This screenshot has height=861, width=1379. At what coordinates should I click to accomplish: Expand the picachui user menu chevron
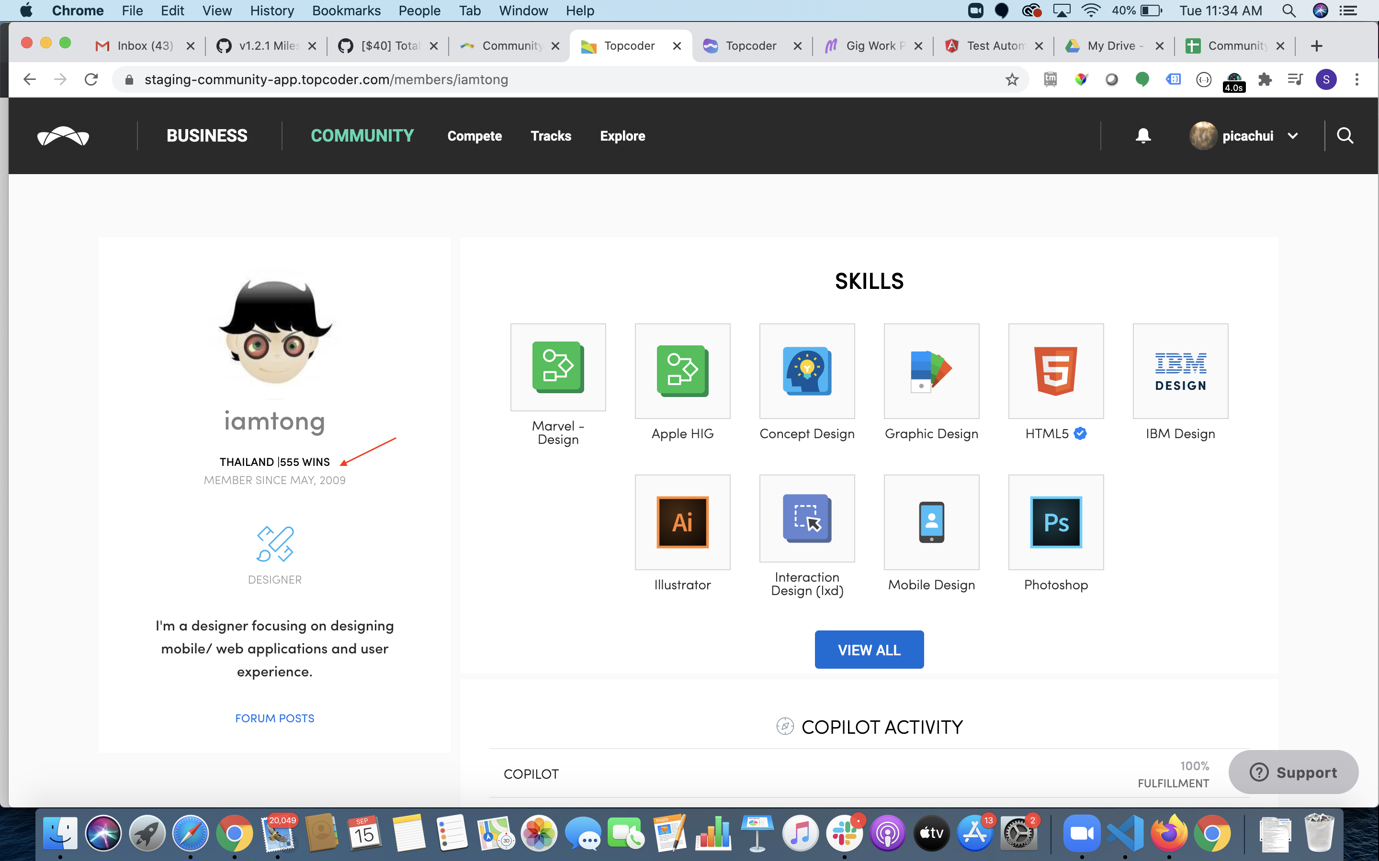1292,136
